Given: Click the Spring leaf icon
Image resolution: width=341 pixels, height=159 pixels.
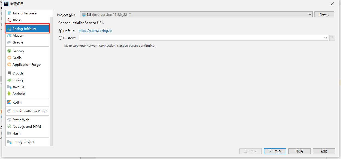Looking at the screenshot, I should click(9, 80).
